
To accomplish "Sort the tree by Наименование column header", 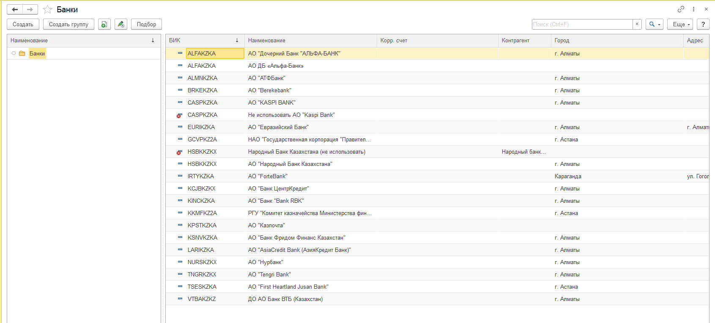I will (84, 41).
